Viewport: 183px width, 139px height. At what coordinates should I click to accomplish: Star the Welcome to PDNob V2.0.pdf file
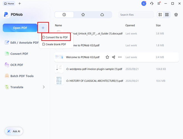(107, 57)
